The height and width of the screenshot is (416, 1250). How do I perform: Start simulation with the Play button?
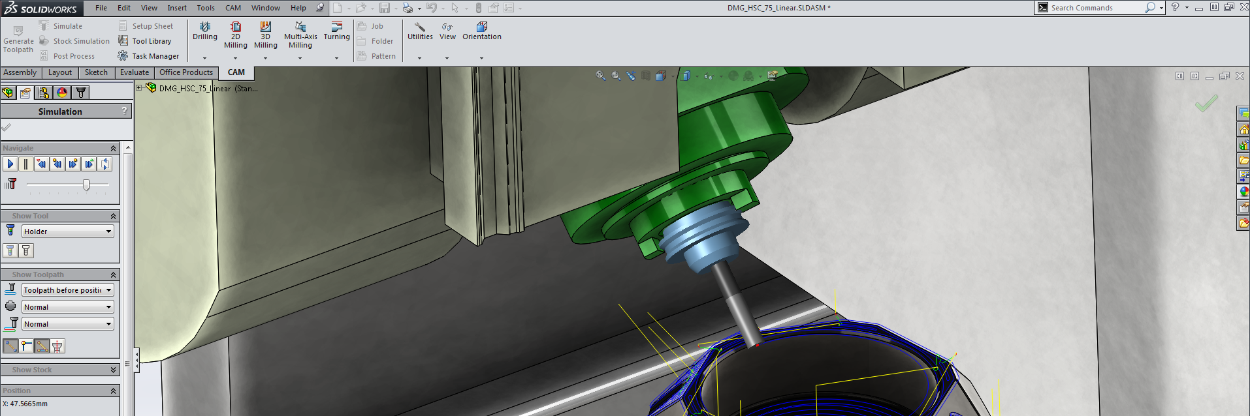pyautogui.click(x=10, y=164)
